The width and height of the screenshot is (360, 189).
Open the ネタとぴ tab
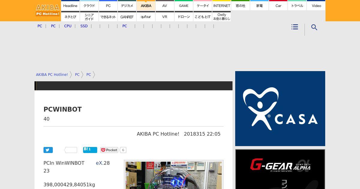coord(70,17)
